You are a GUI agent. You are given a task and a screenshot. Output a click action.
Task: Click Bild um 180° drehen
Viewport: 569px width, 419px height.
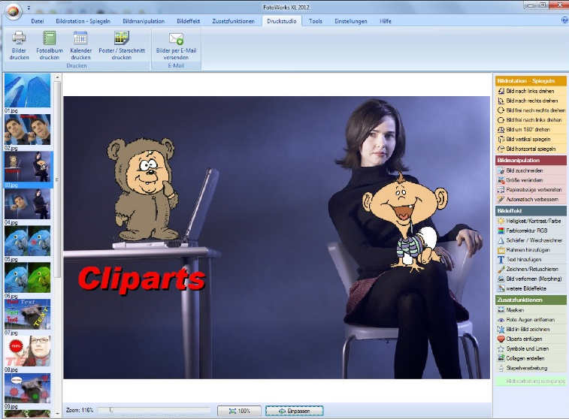[x=530, y=129]
